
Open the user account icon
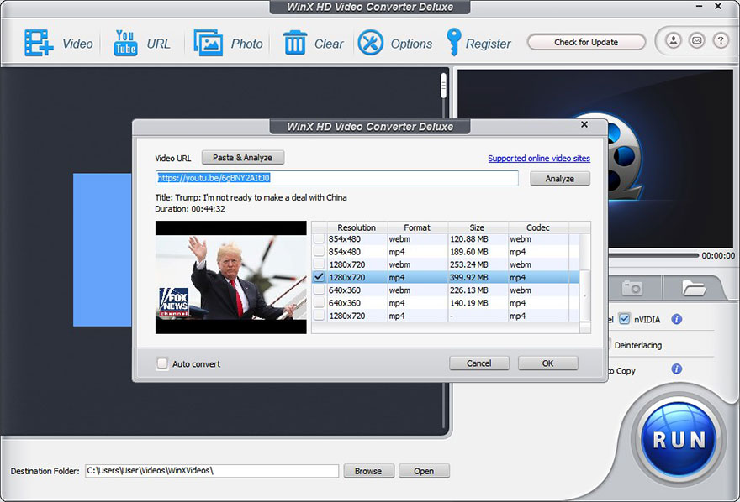tap(674, 41)
